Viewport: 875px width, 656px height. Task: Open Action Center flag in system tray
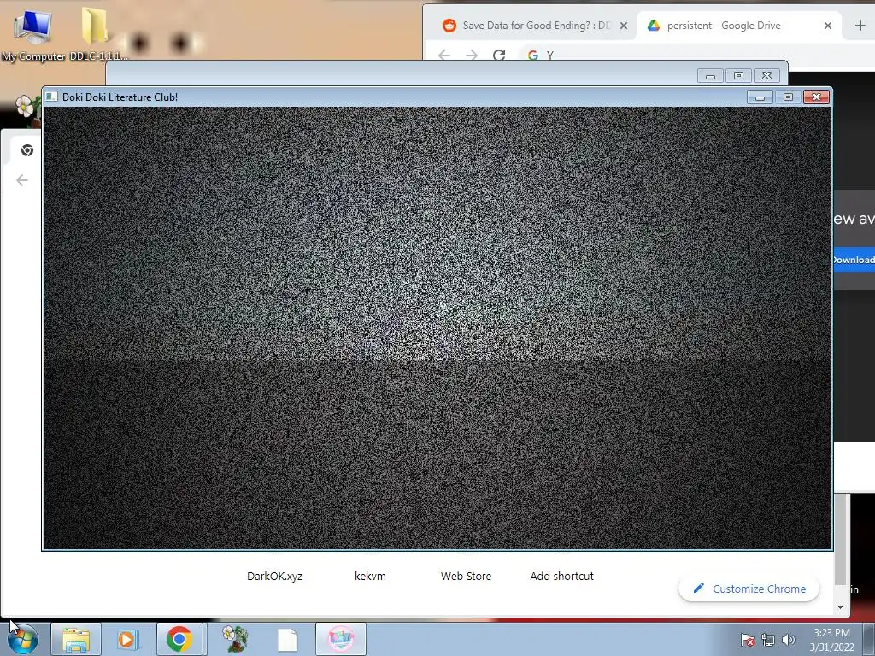(x=747, y=639)
